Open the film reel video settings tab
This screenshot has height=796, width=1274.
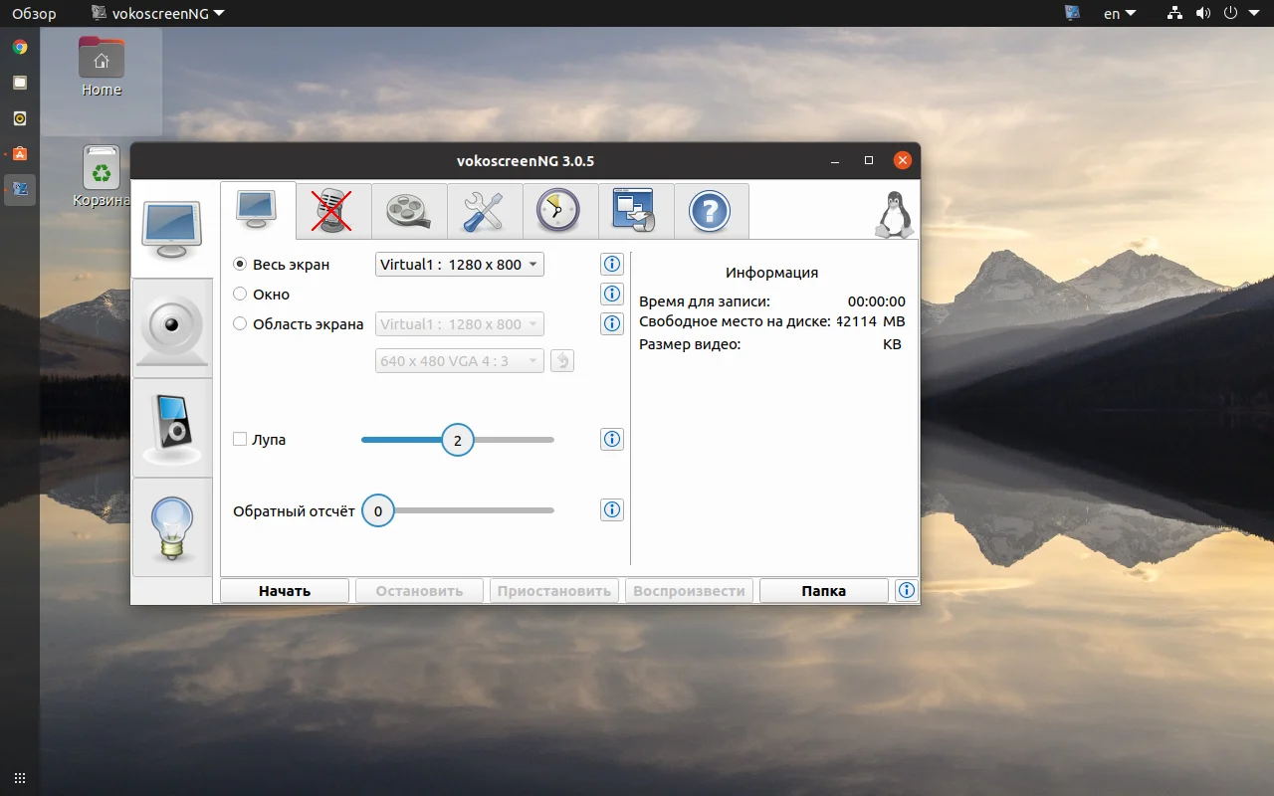409,210
